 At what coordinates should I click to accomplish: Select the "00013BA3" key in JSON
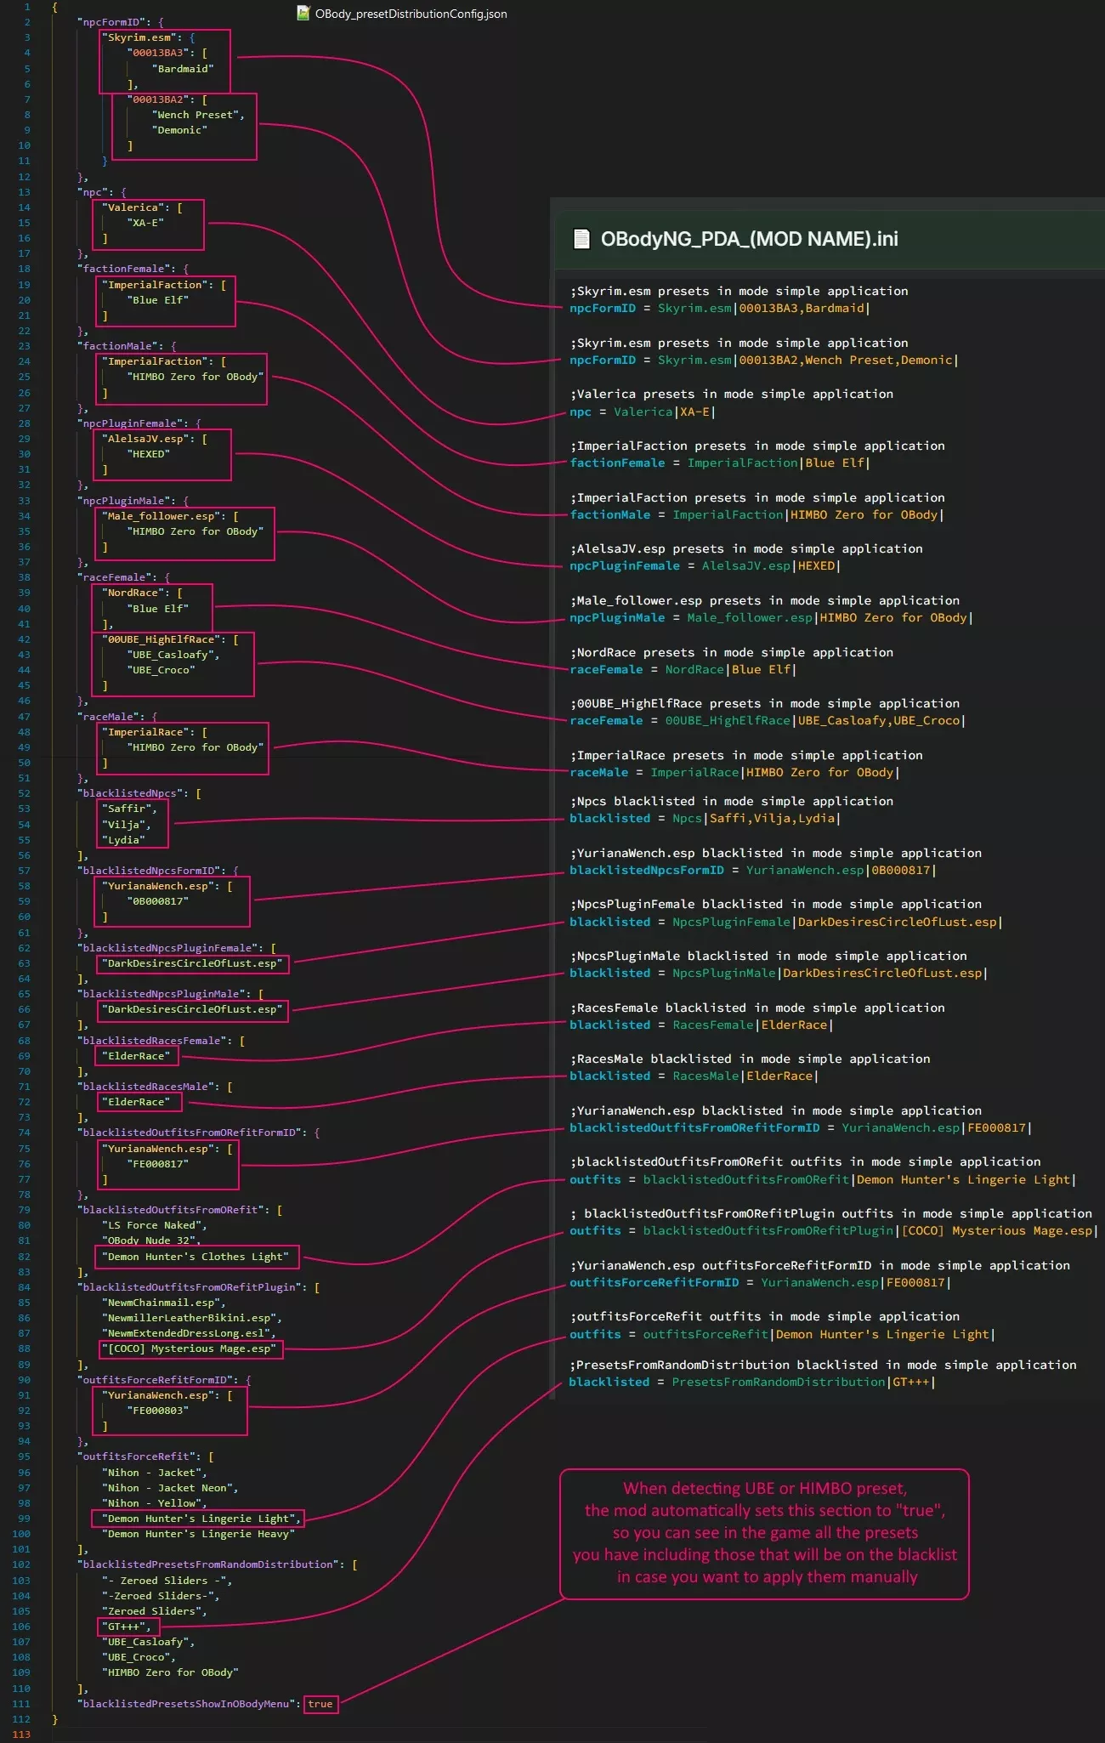pos(159,53)
